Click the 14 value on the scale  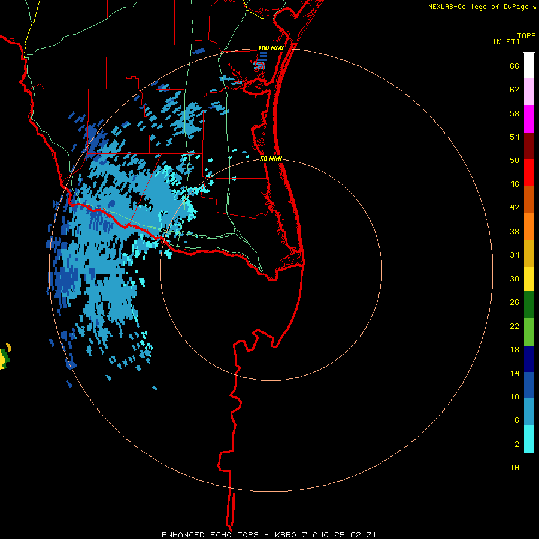click(514, 373)
